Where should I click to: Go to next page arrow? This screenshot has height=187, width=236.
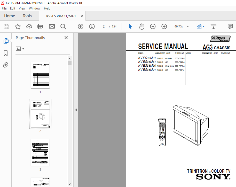click(x=92, y=26)
